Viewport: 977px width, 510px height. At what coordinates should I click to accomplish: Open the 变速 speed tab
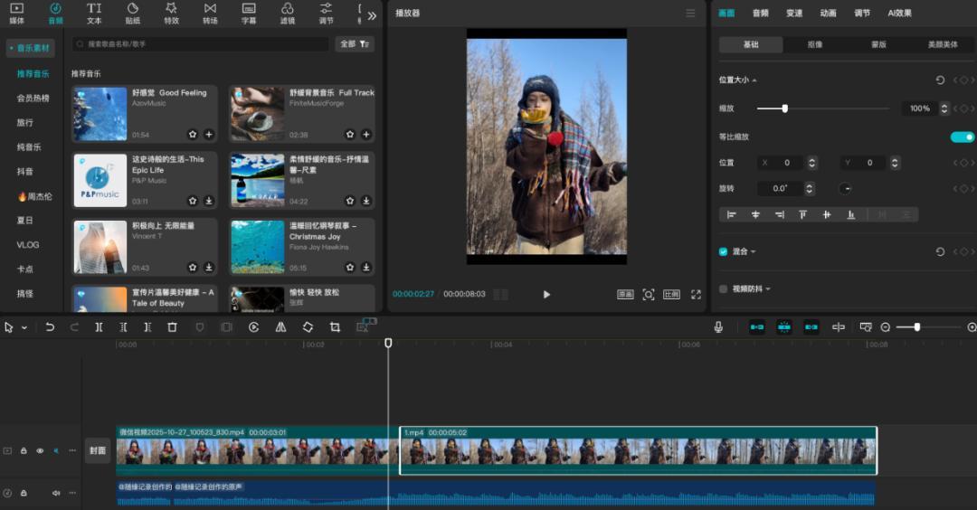(x=793, y=14)
